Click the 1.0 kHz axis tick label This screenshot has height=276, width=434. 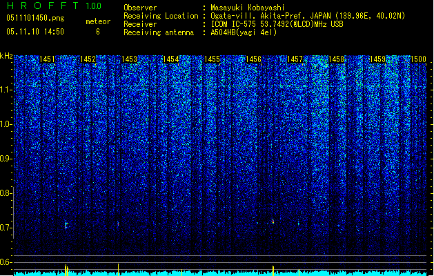pos(5,124)
